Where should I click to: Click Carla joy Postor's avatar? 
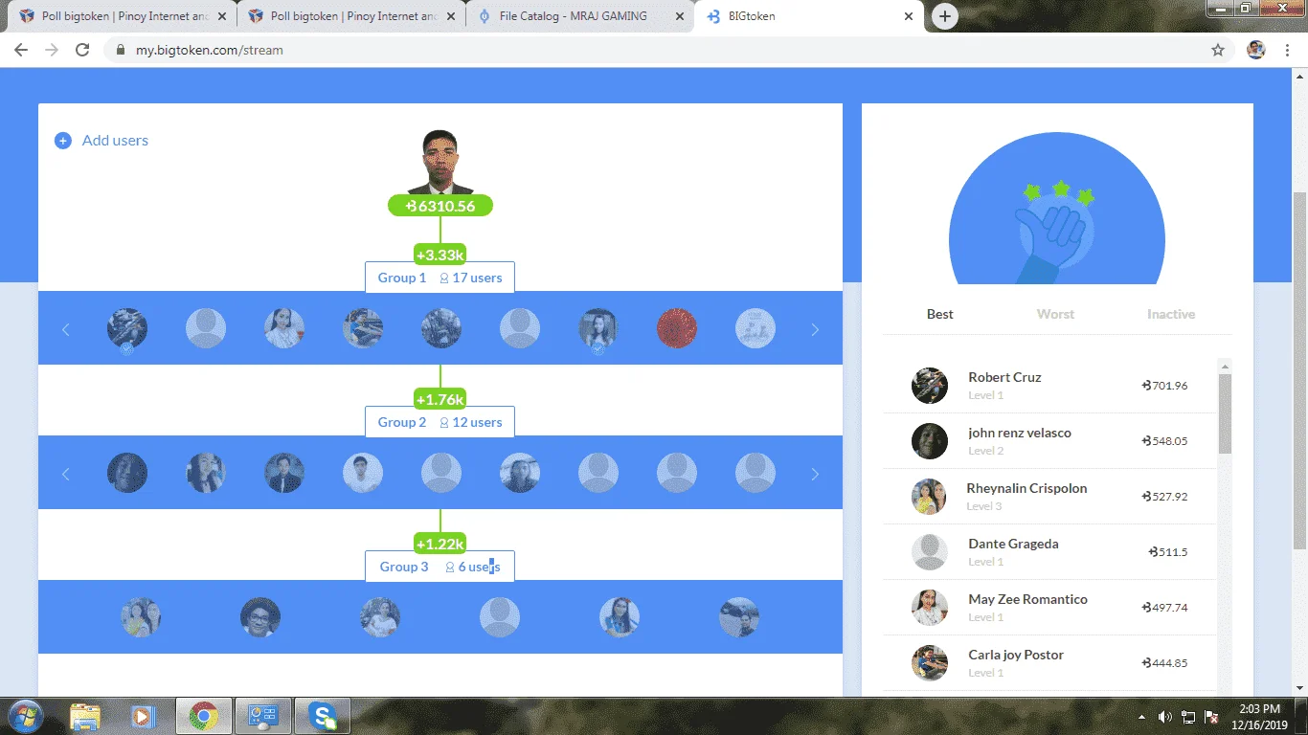pyautogui.click(x=930, y=663)
